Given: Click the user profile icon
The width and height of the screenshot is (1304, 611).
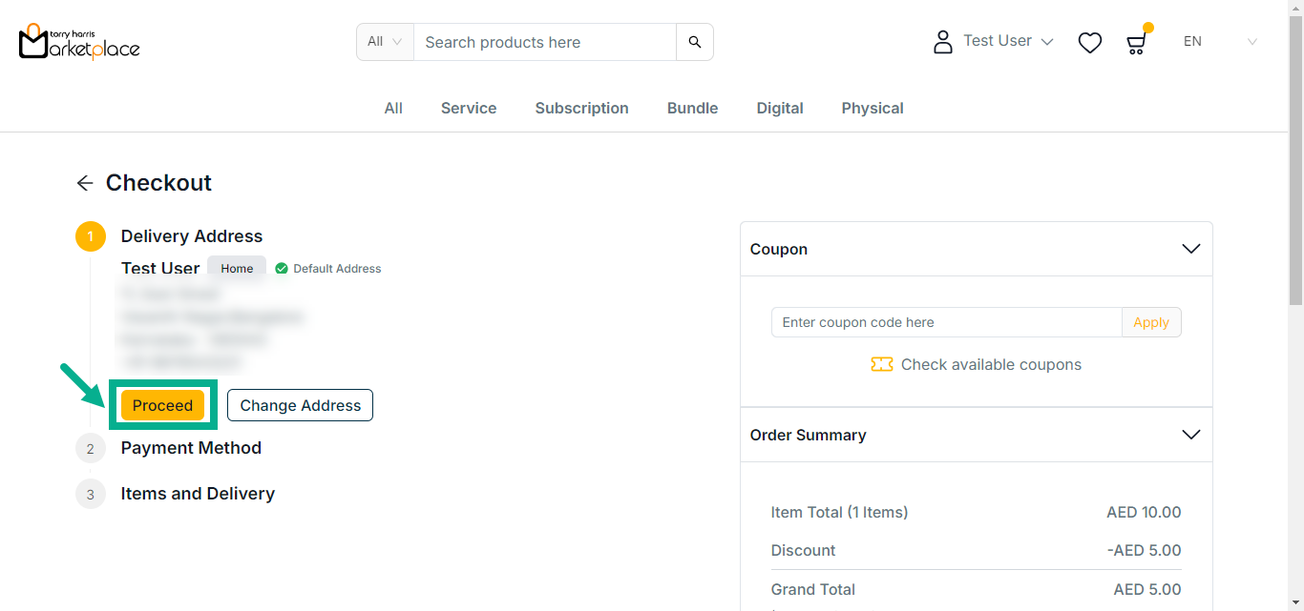Looking at the screenshot, I should coord(943,42).
